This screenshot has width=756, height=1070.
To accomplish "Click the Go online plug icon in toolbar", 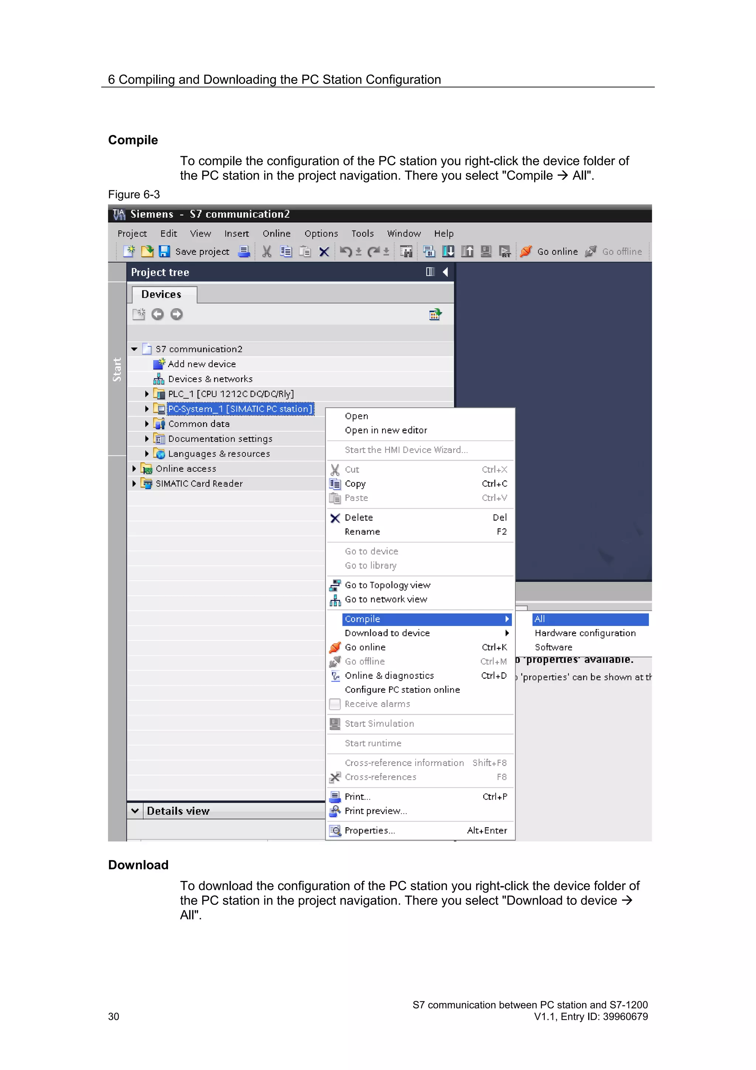I will click(526, 251).
